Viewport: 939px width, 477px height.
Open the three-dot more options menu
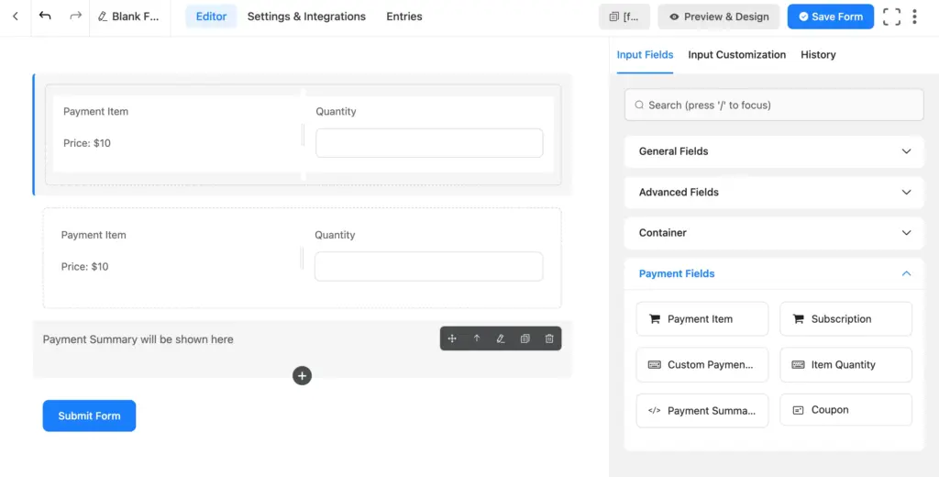pyautogui.click(x=914, y=17)
